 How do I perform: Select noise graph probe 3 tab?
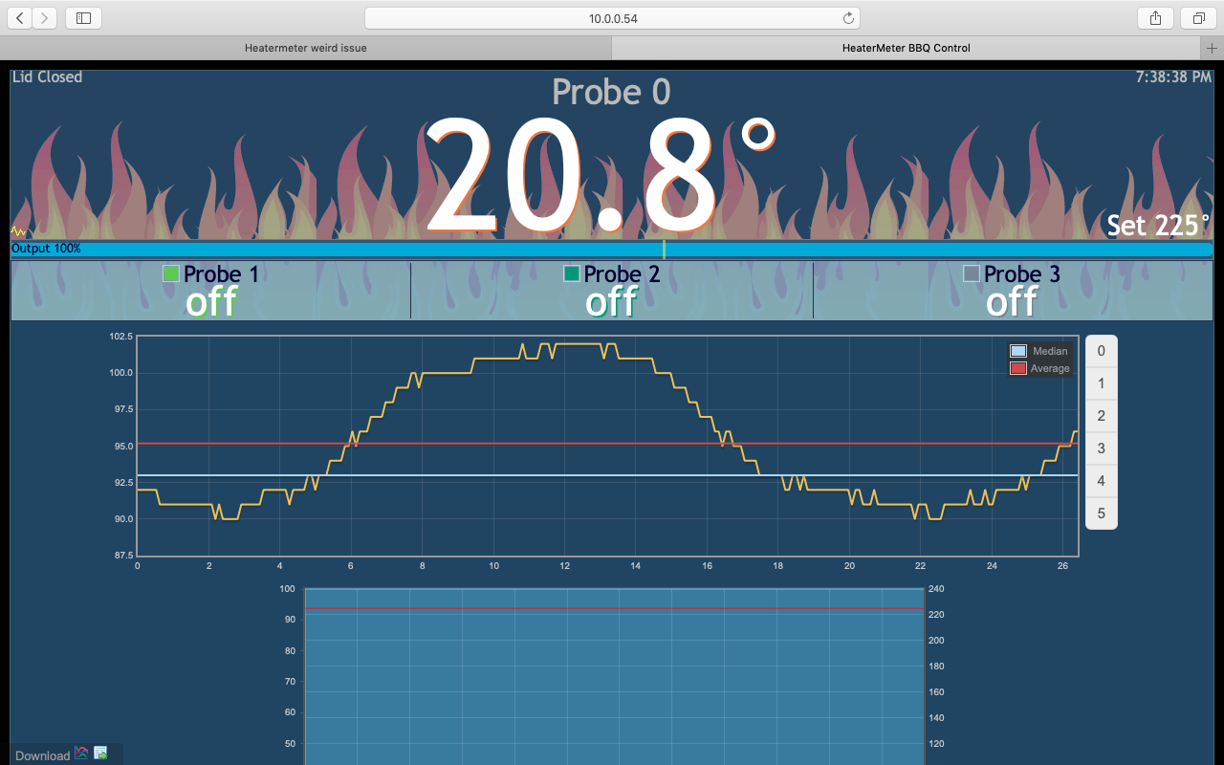click(1101, 448)
